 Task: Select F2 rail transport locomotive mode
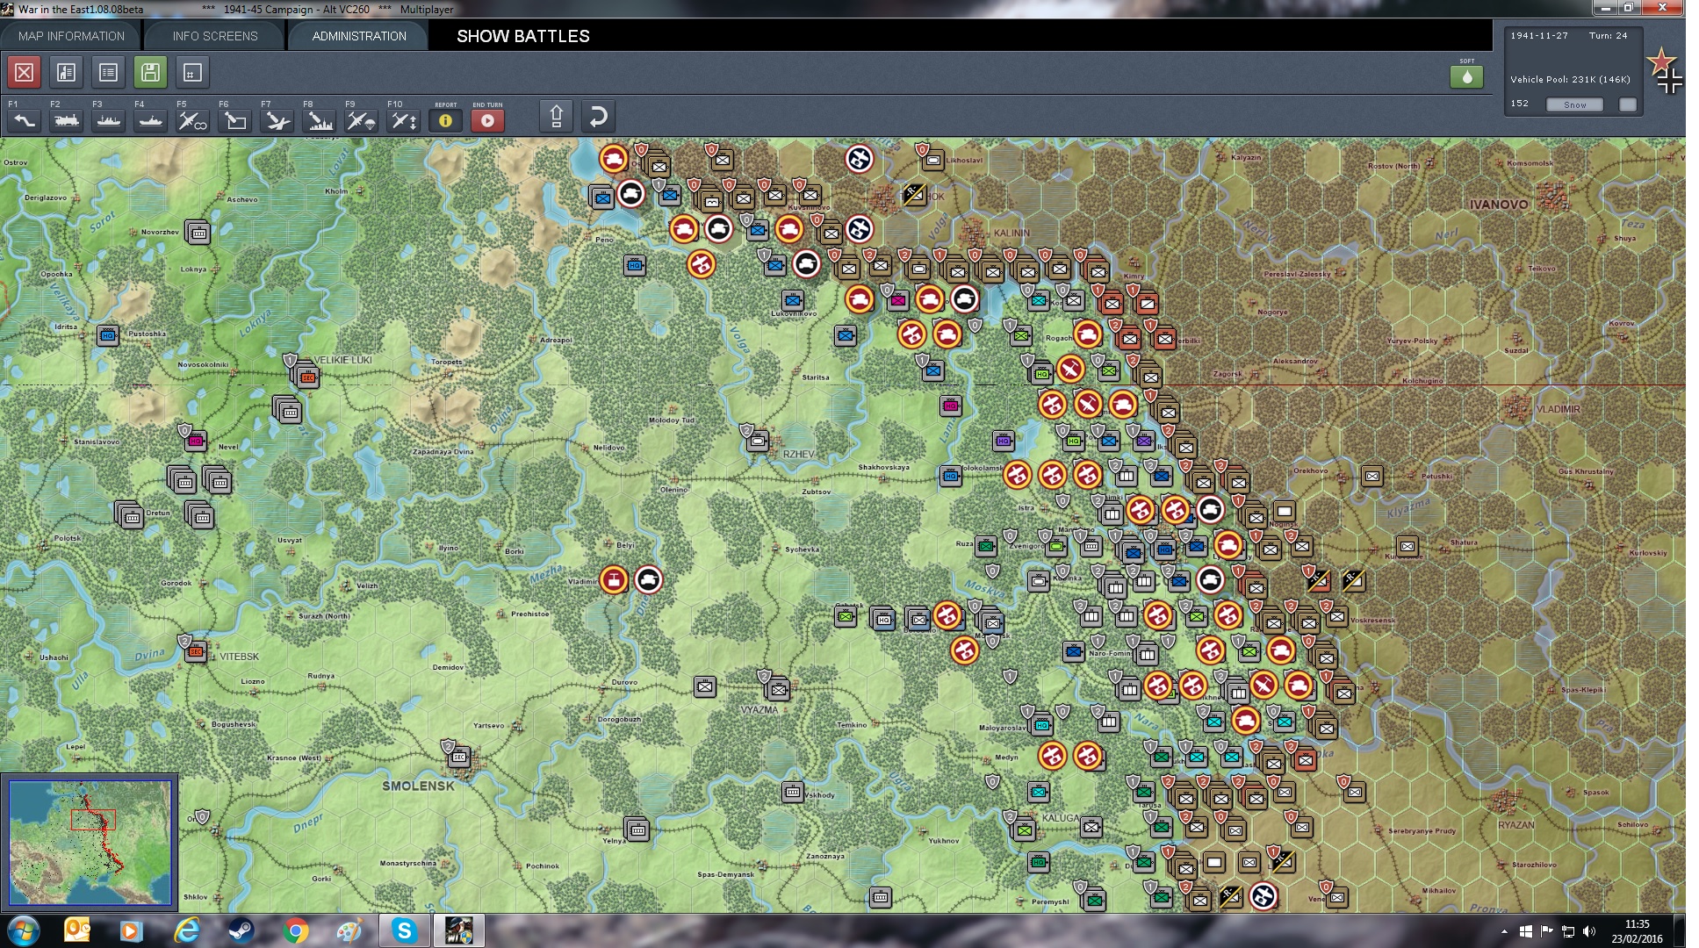pyautogui.click(x=66, y=120)
